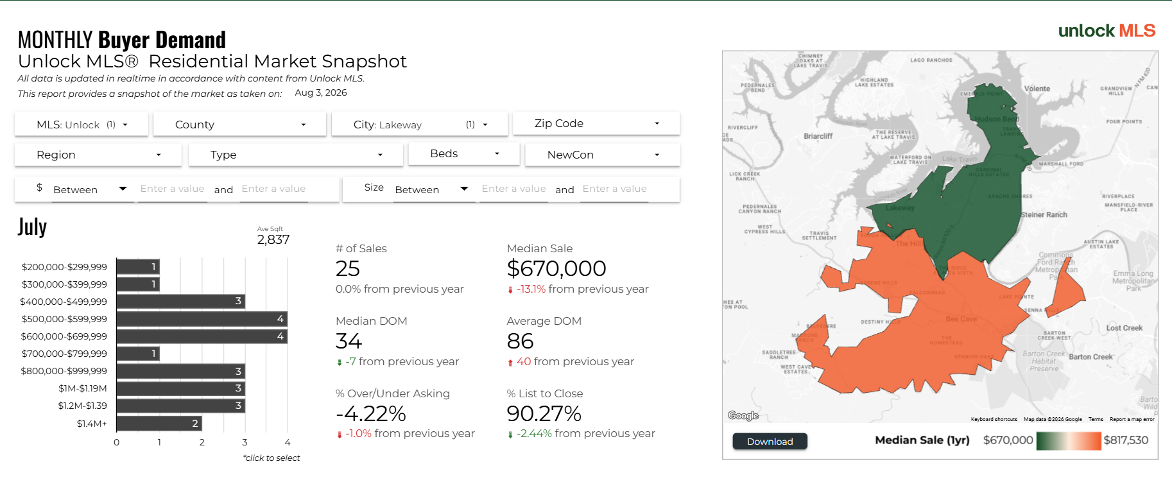The width and height of the screenshot is (1172, 482).
Task: Click the Download button
Action: pos(770,442)
